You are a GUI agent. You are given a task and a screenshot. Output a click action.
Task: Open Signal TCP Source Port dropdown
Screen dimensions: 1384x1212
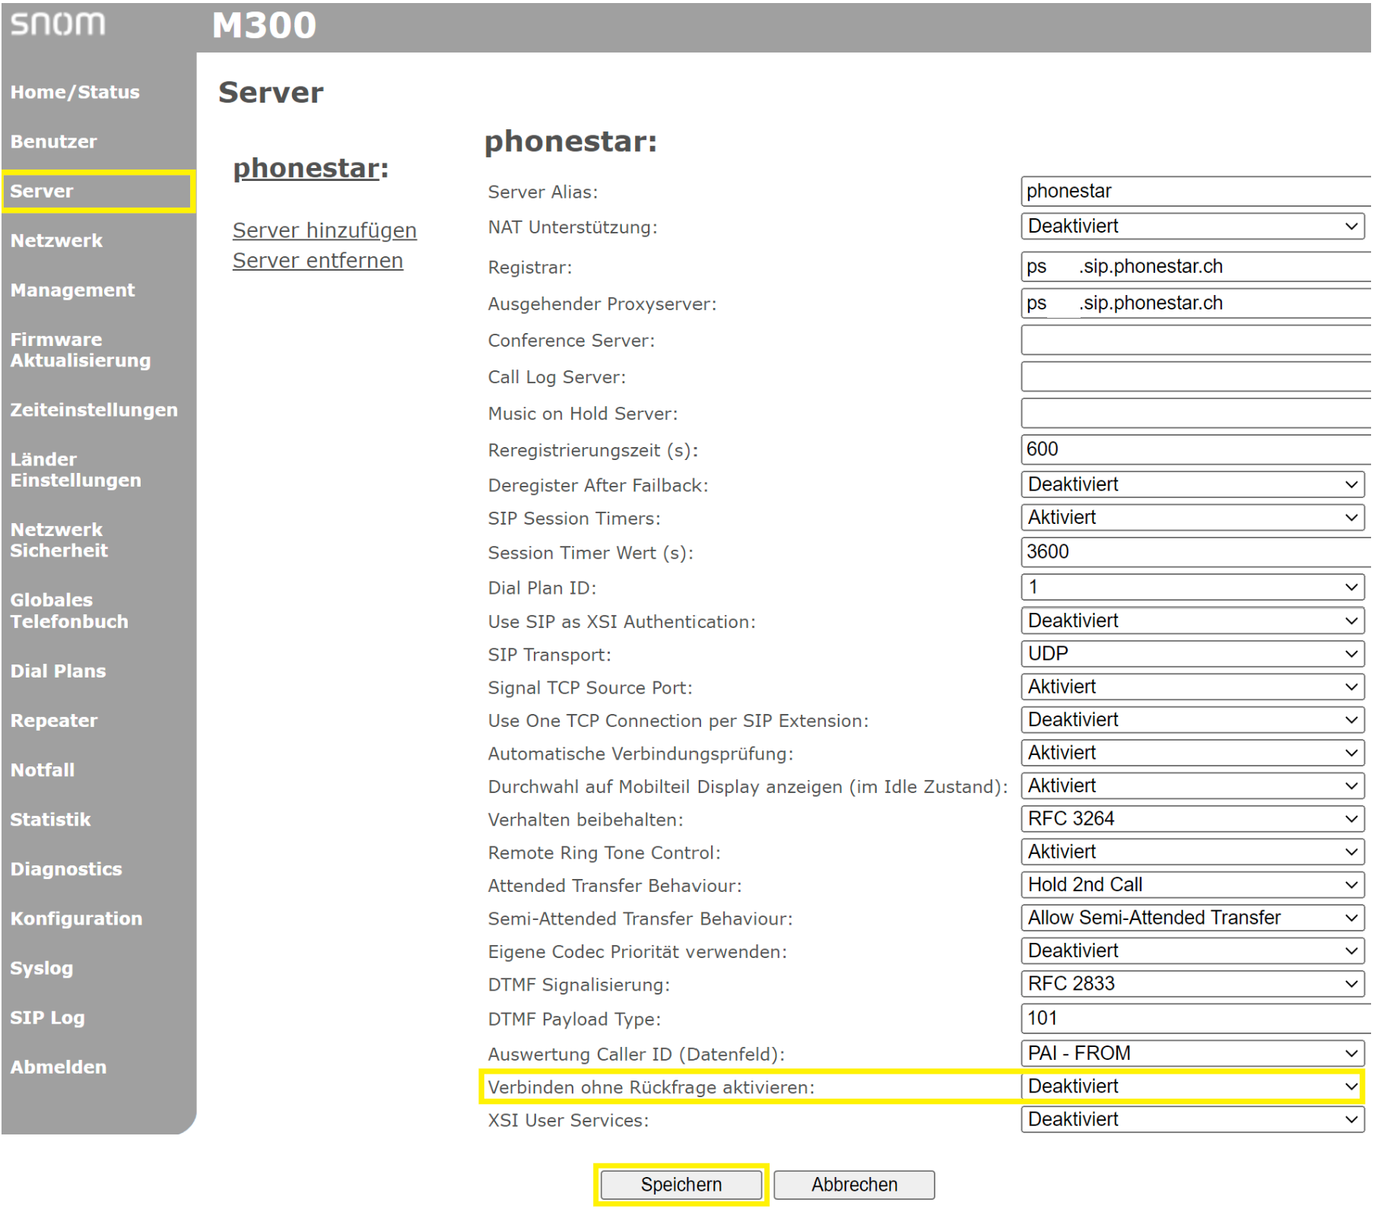pos(1192,687)
